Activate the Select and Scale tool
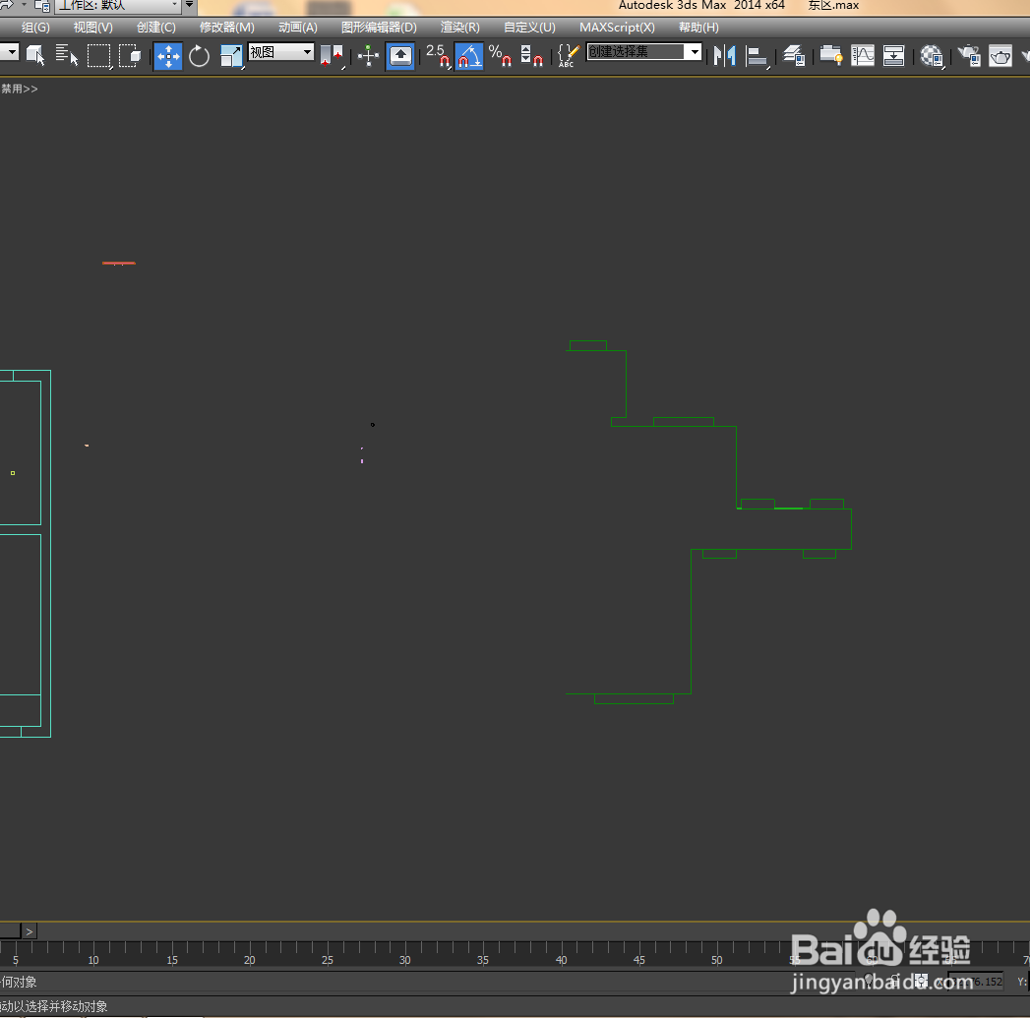1030x1018 pixels. tap(231, 56)
